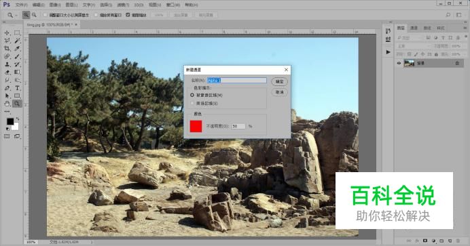
Task: Open the 图像(I) menu
Action: [55, 5]
